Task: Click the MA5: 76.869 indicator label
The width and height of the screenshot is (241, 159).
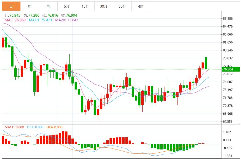Action: click(15, 20)
